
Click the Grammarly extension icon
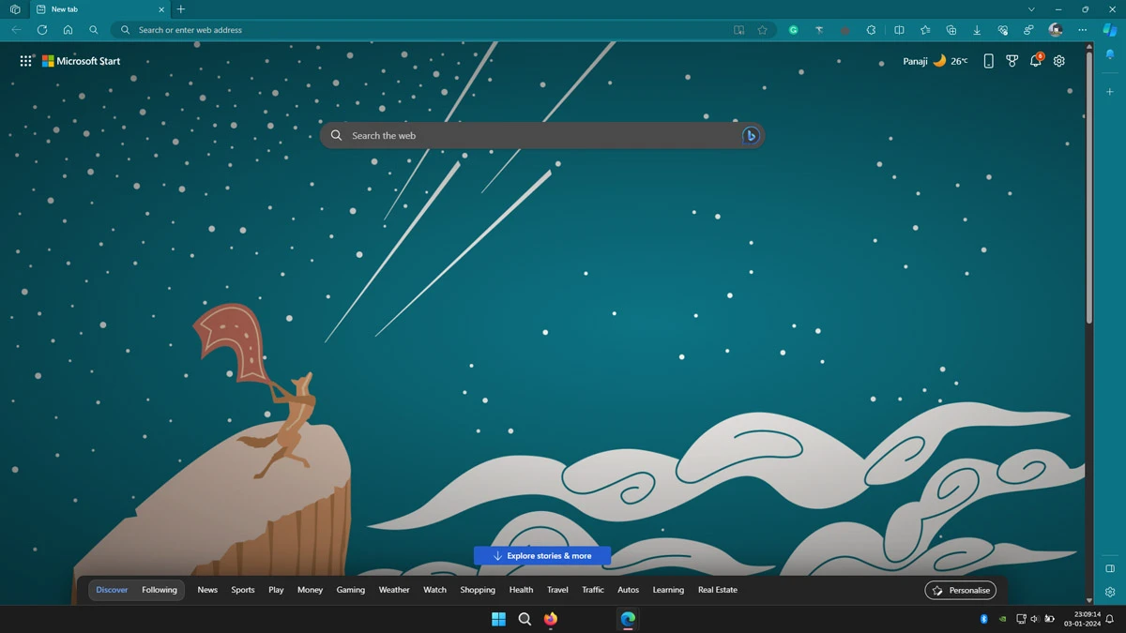pyautogui.click(x=793, y=29)
